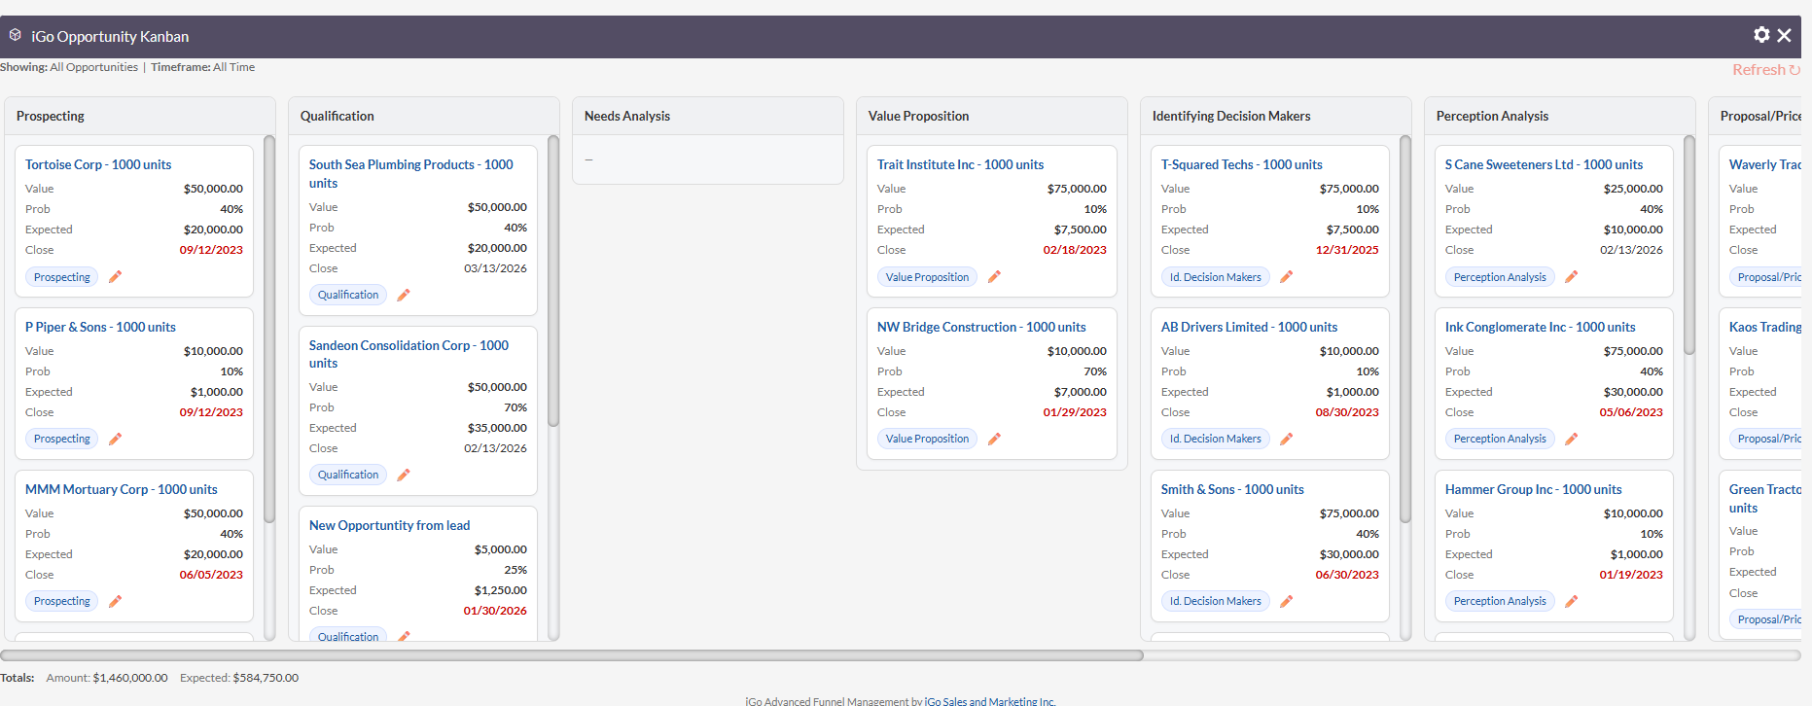
Task: Edit NW Bridge Construction card via pencil
Action: tap(994, 440)
